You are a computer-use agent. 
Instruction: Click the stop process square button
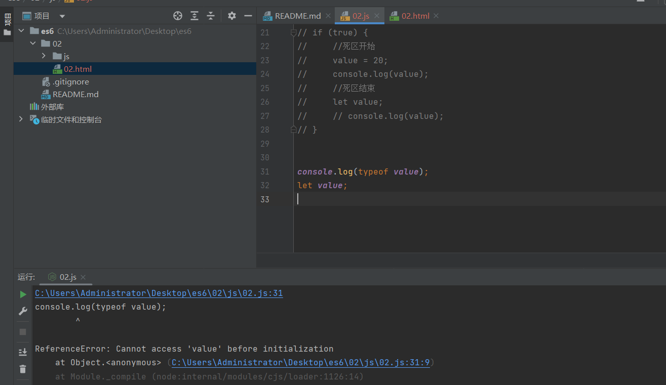[x=23, y=332]
